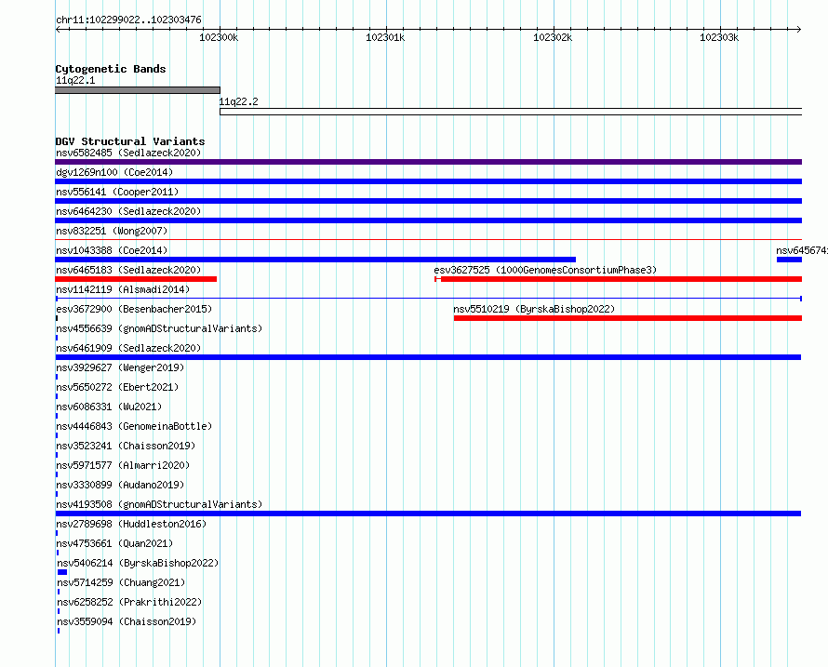This screenshot has width=828, height=667.
Task: Select the nsv1043388 (Coe2014) label
Action: click(x=112, y=250)
